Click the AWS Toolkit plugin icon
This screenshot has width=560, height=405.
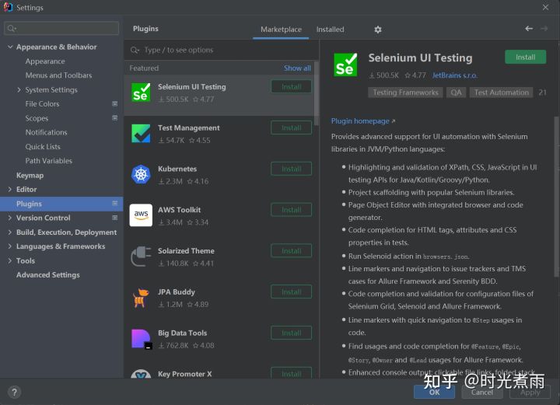click(141, 215)
